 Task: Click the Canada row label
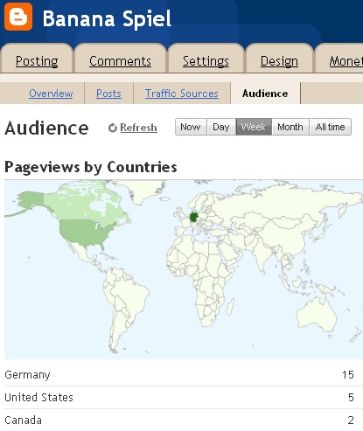24,421
